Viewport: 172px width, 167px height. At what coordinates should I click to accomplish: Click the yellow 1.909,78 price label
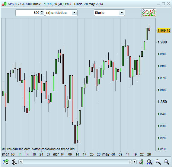[164, 30]
